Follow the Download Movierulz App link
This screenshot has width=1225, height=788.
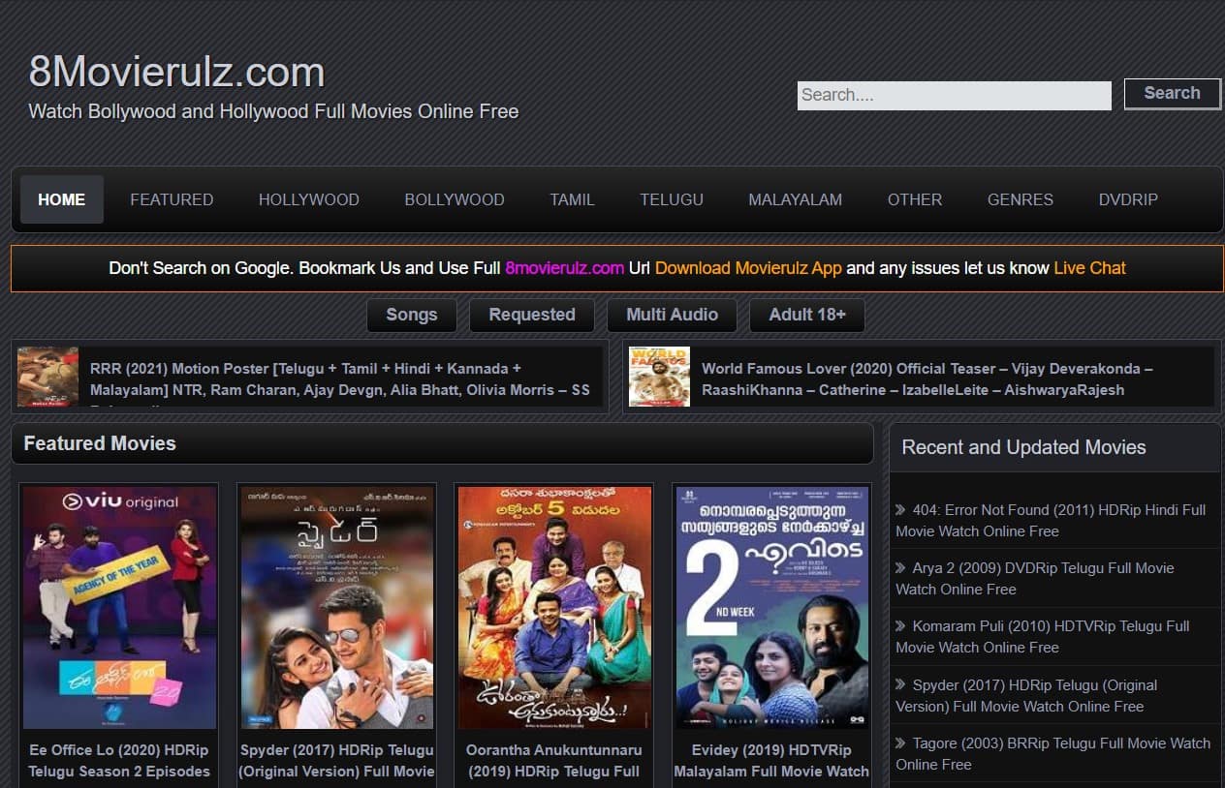pos(748,268)
